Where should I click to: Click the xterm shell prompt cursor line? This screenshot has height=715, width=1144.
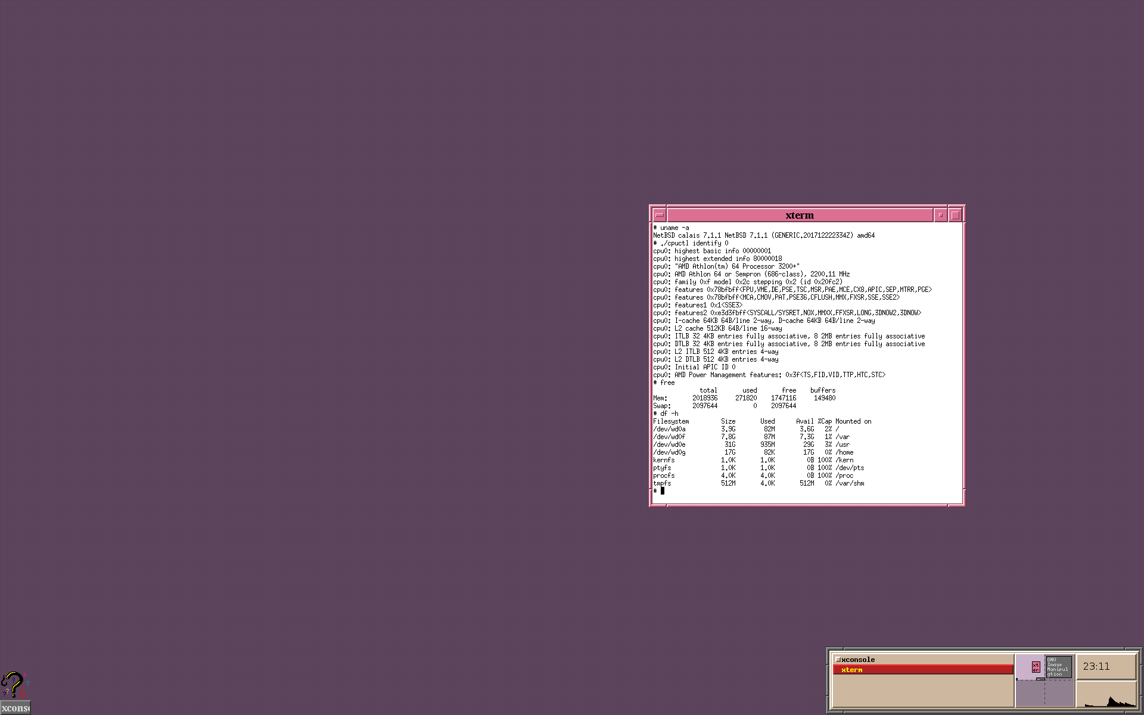click(662, 491)
